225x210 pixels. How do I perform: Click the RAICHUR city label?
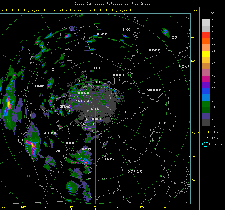[x=184, y=67]
